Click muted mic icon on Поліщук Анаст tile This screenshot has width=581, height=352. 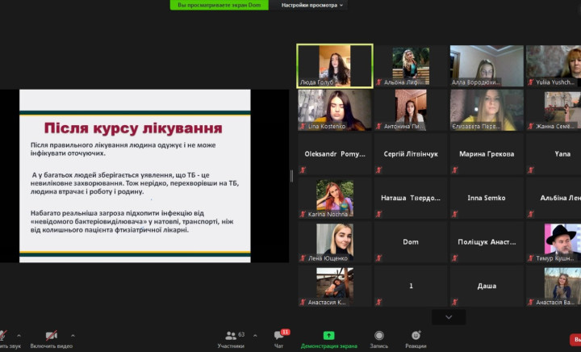click(454, 258)
